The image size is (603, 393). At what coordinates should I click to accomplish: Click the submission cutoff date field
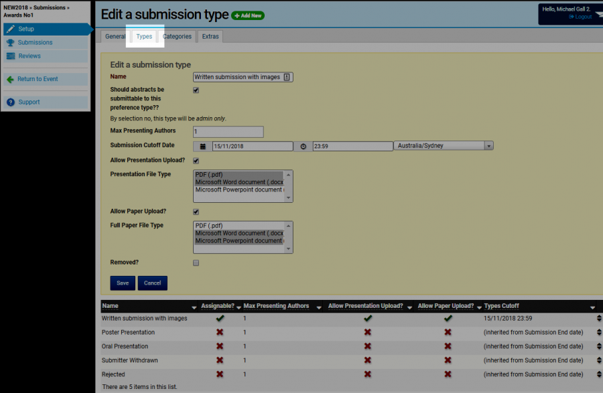[x=253, y=147]
